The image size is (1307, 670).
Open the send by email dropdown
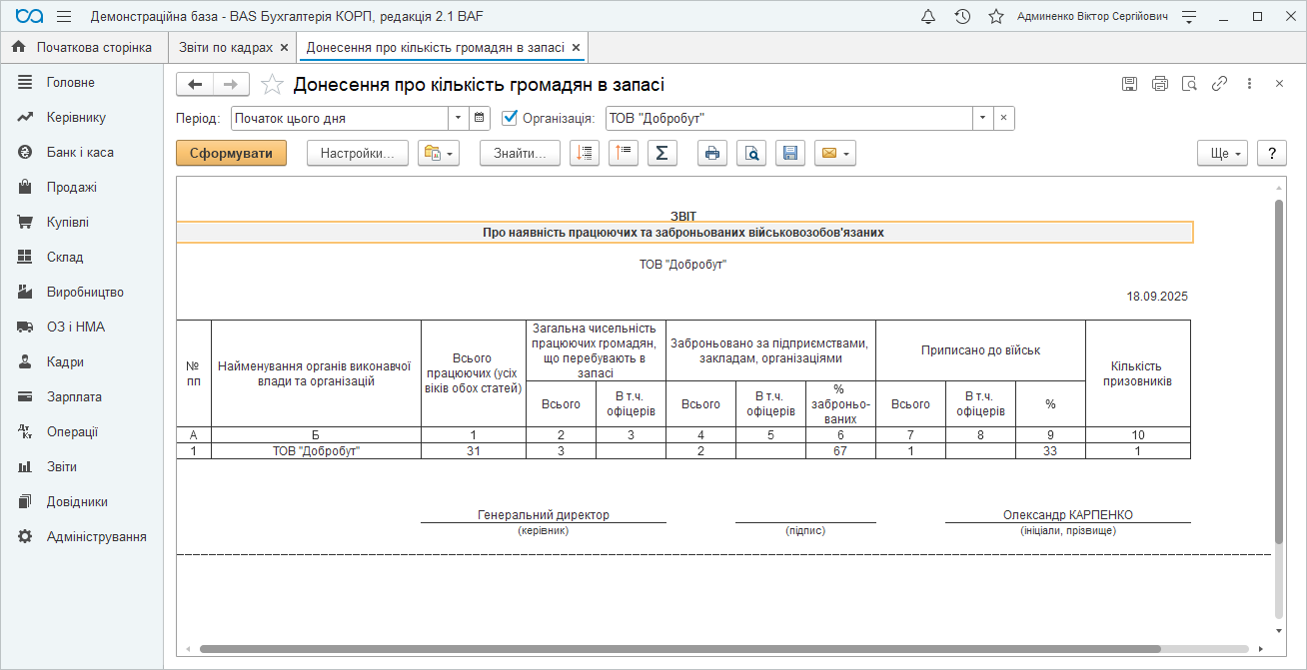(835, 153)
